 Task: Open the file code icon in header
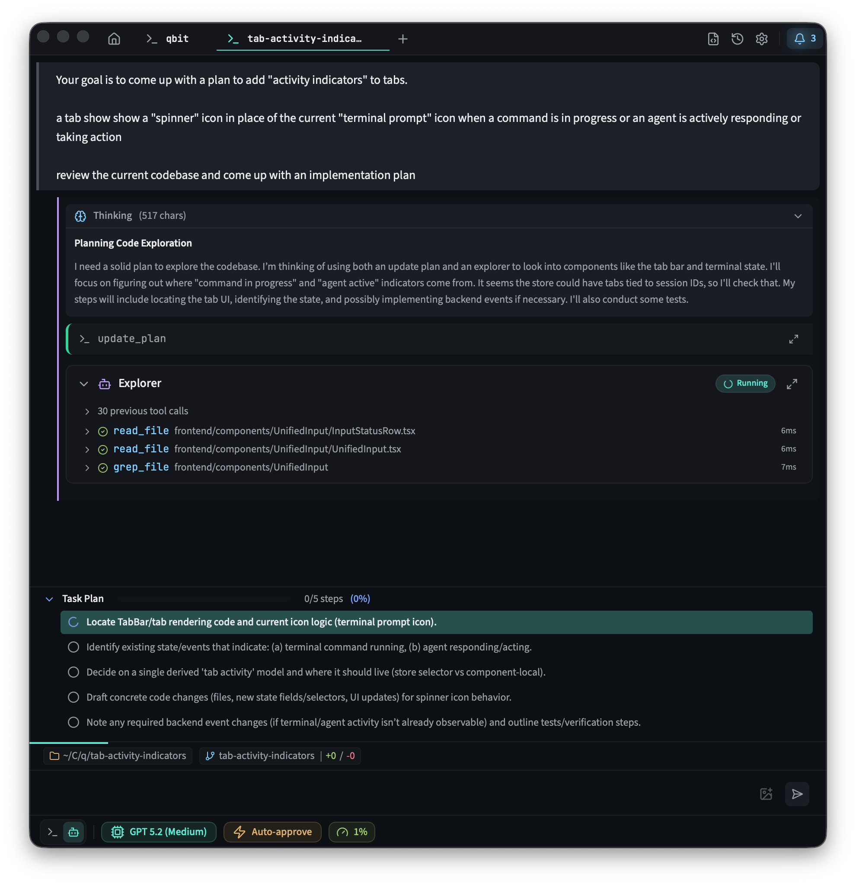click(x=713, y=39)
